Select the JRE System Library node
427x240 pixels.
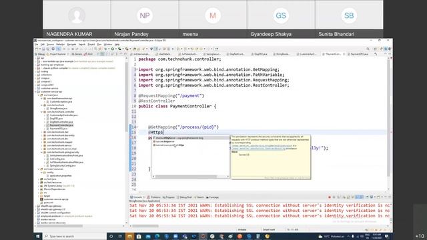(x=57, y=185)
